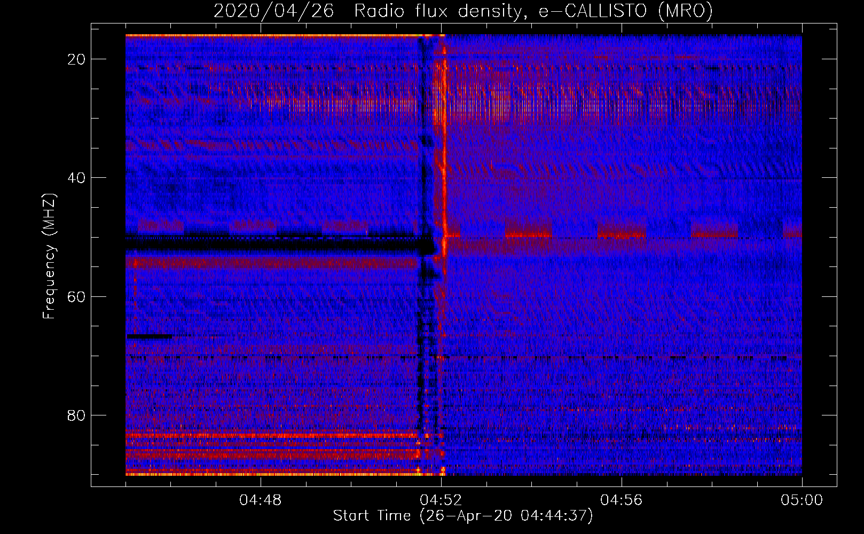Click the 40 MHz frequency tick label
Image resolution: width=864 pixels, height=534 pixels.
tap(76, 178)
